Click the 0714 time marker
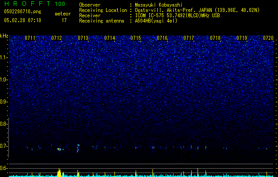This screenshot has width=278, height=177. click(110, 38)
